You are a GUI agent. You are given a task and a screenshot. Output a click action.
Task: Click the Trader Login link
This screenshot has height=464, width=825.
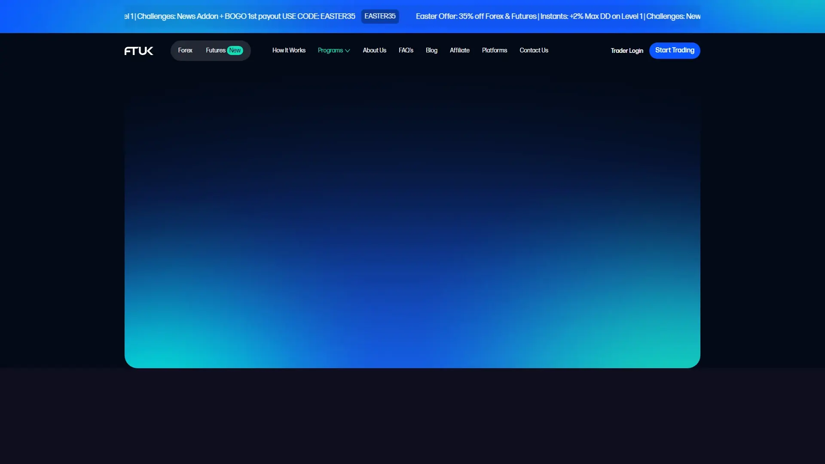627,50
